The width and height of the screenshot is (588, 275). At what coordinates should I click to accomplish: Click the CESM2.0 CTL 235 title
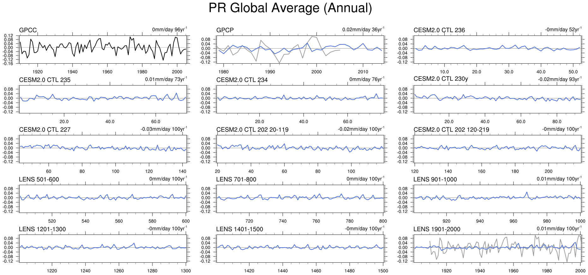click(x=45, y=80)
